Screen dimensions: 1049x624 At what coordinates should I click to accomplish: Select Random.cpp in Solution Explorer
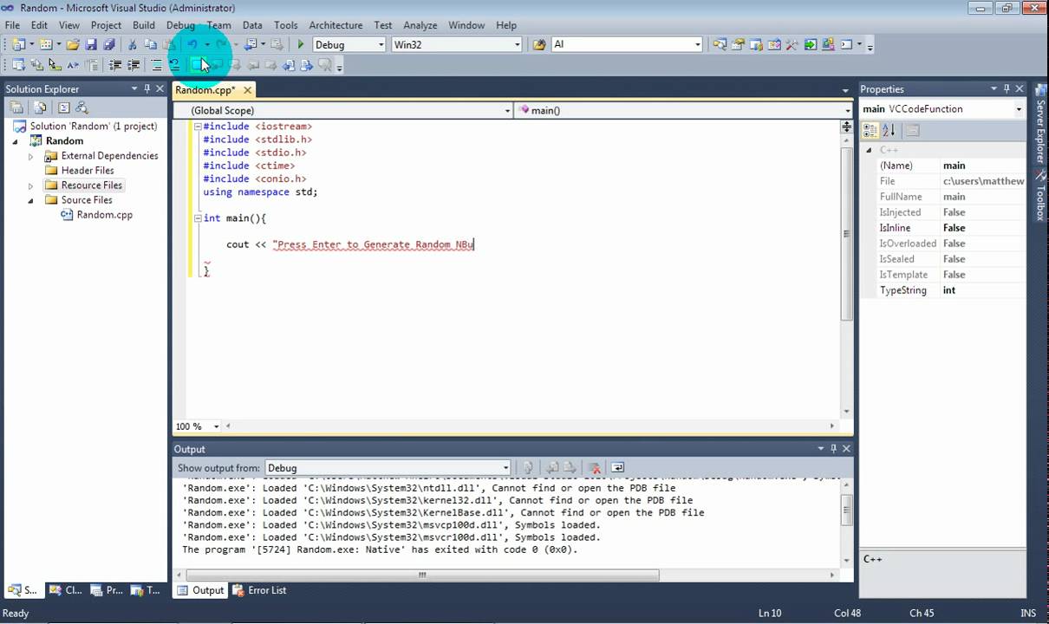pyautogui.click(x=104, y=215)
